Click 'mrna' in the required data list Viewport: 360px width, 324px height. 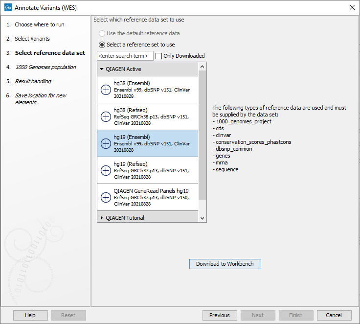pos(222,162)
